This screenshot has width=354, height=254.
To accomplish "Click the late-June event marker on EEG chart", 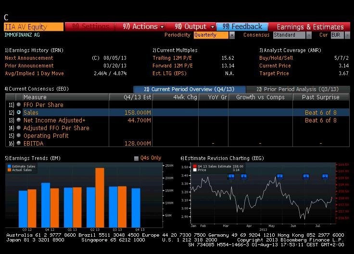I will (306, 177).
